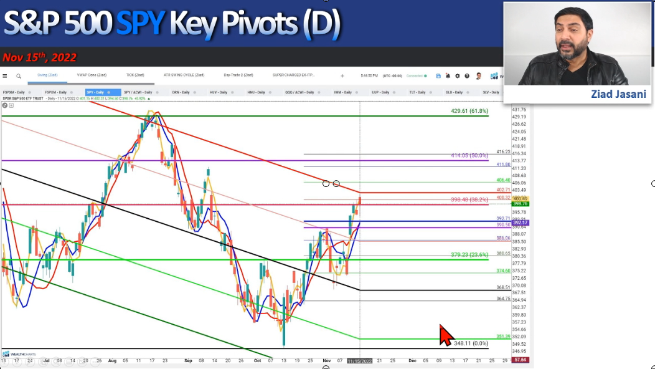Save the workspace with the floppy icon

[438, 75]
